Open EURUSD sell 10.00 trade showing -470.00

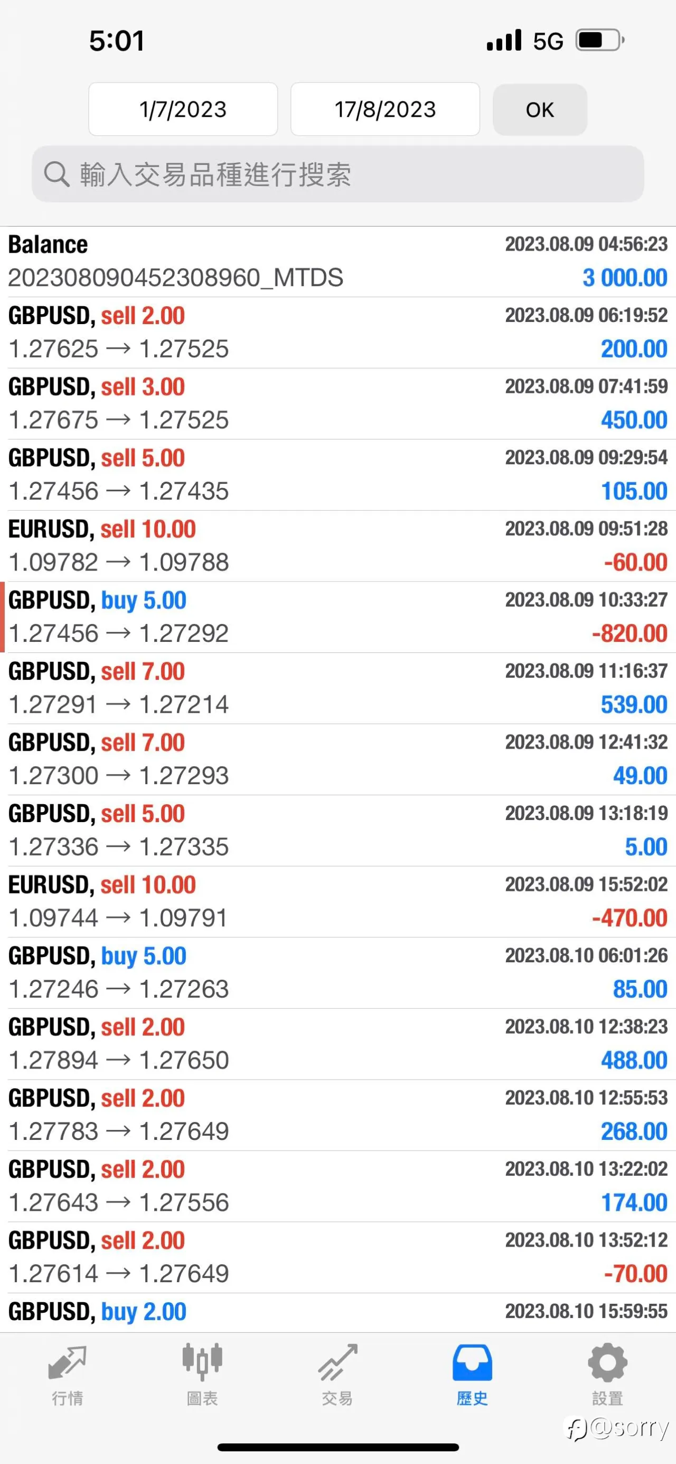[x=337, y=901]
